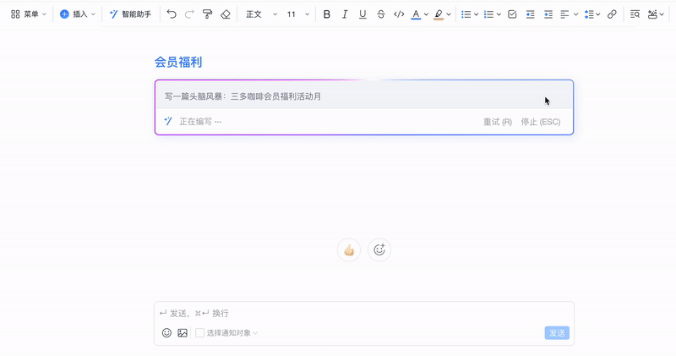Insert a hyperlink using the link icon

click(x=612, y=14)
